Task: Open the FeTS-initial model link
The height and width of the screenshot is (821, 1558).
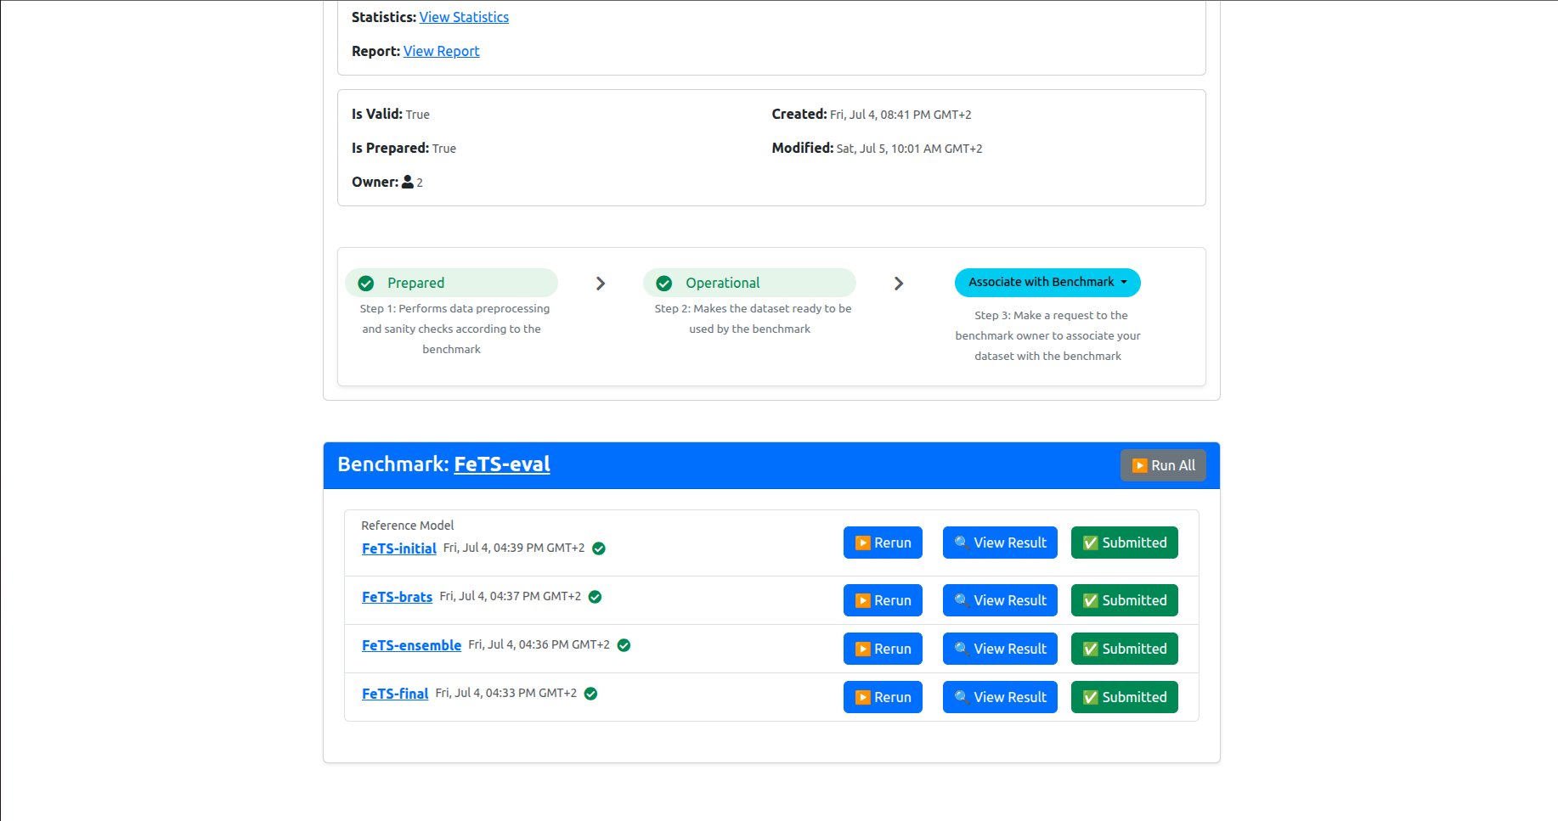Action: (399, 548)
